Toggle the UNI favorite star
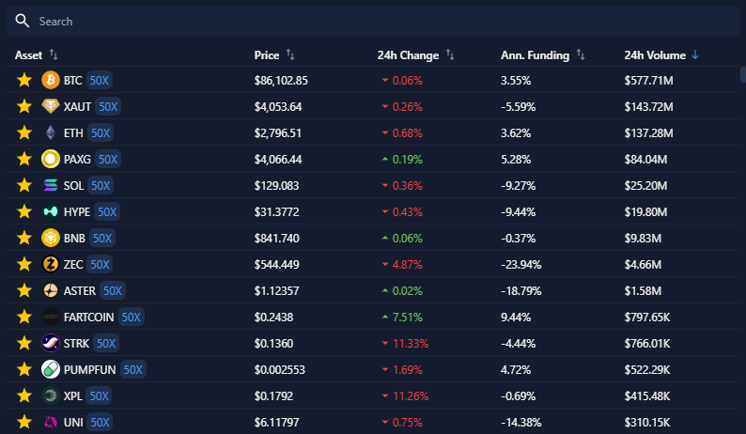This screenshot has width=746, height=434. (24, 422)
